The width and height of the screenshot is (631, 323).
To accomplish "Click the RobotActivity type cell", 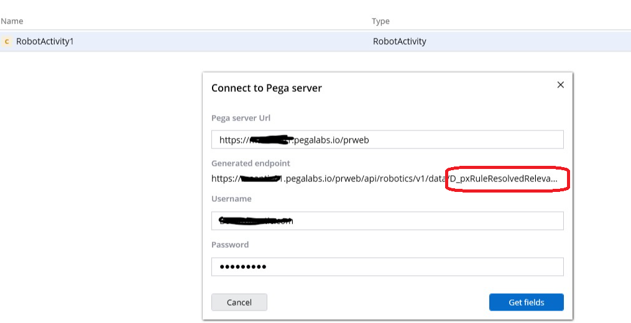I will click(400, 41).
